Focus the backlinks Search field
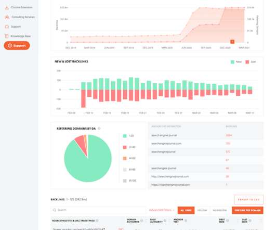The width and height of the screenshot is (276, 230). point(98,210)
